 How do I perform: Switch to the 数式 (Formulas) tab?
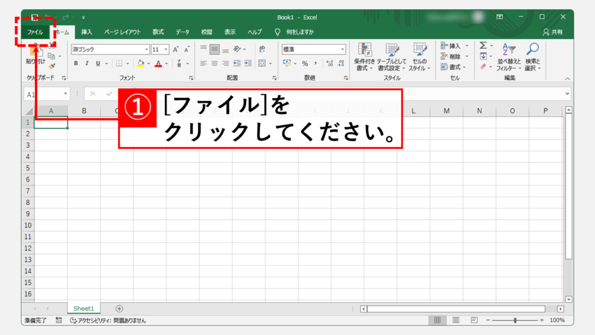tap(158, 32)
